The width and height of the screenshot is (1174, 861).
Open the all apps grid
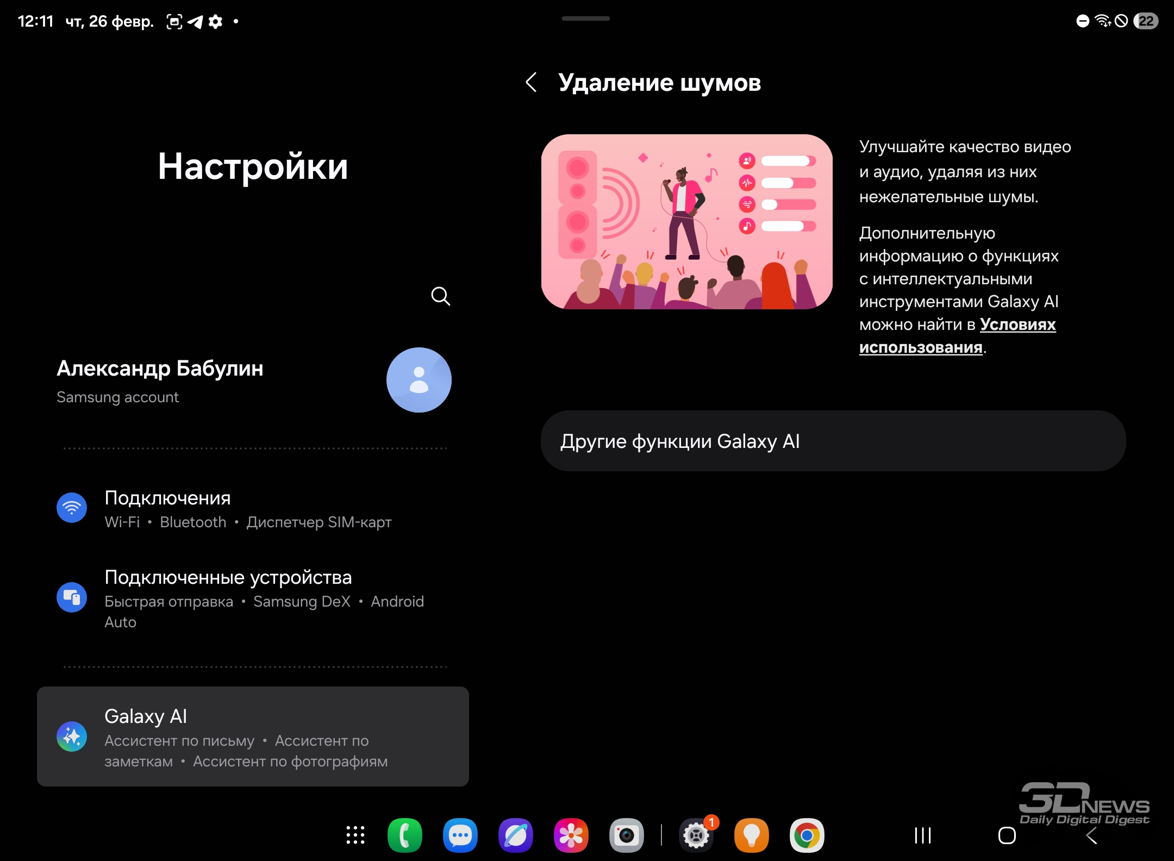click(x=355, y=835)
